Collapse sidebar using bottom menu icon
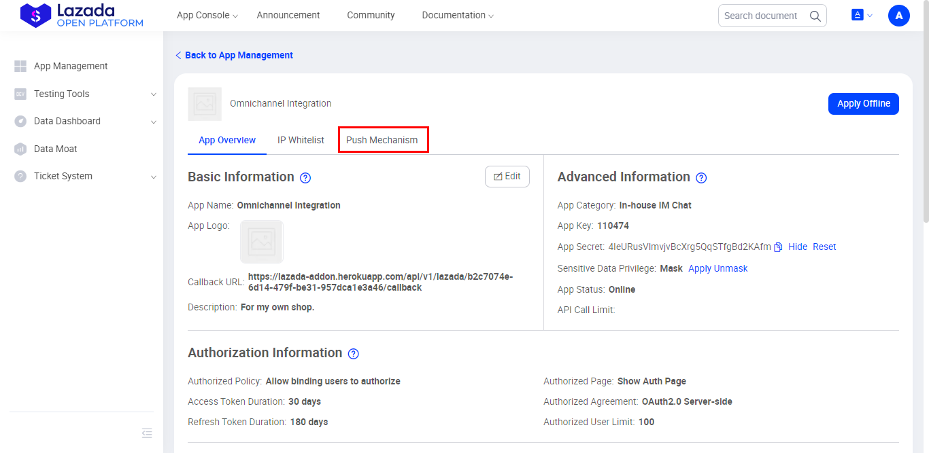The width and height of the screenshot is (929, 453). coord(147,433)
